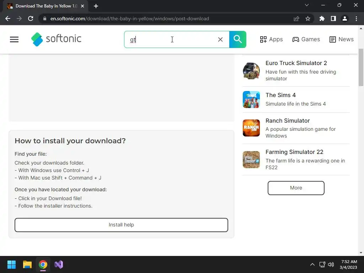Screen dimensions: 364x273
Task: Open a new browser tab
Action: pos(96,6)
